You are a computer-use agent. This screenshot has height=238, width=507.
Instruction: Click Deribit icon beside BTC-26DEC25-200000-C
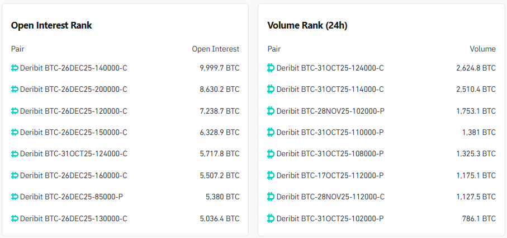click(15, 89)
